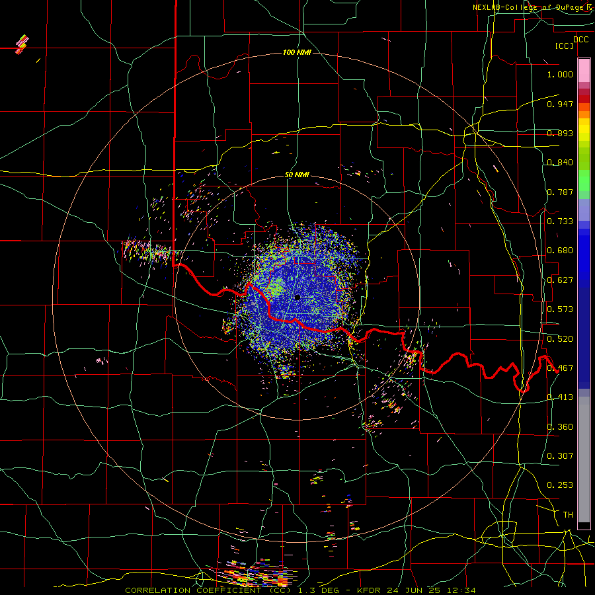Click the 0.307 legend value

point(560,456)
